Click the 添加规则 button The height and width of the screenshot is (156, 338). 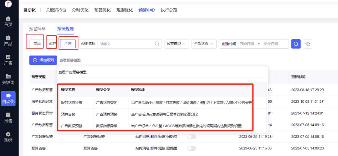click(43, 60)
